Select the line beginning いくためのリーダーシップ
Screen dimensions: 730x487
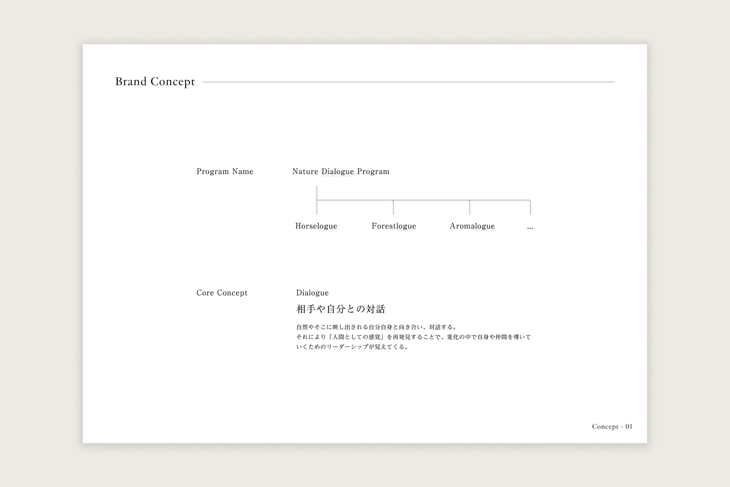pyautogui.click(x=352, y=347)
